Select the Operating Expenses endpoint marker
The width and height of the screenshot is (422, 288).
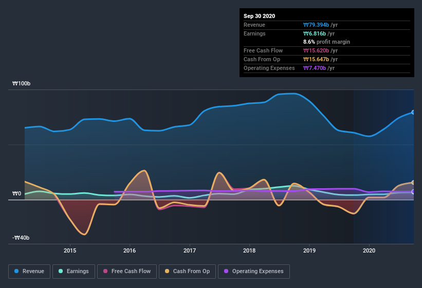(413, 192)
